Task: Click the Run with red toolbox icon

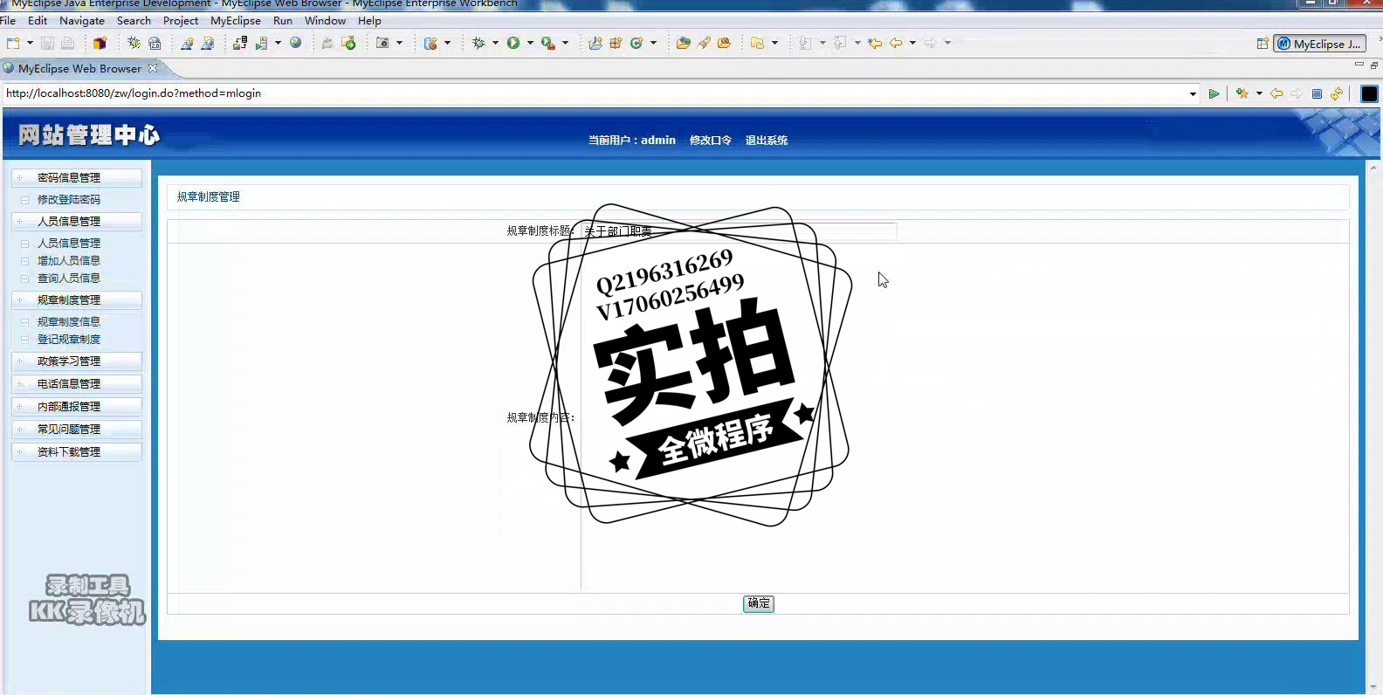Action: (547, 43)
